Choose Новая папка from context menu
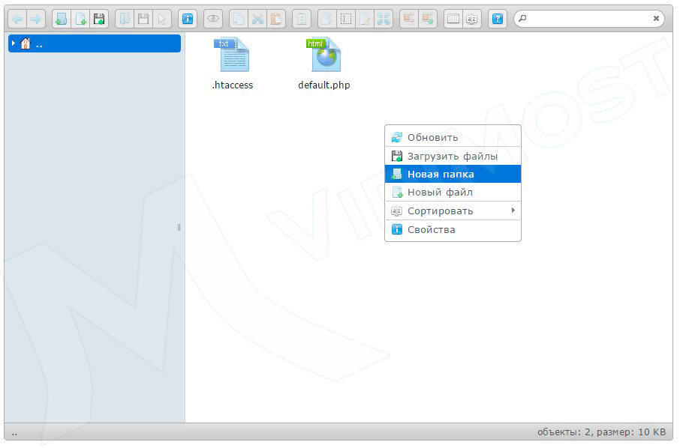Screen dimensions: 680x448 453,174
